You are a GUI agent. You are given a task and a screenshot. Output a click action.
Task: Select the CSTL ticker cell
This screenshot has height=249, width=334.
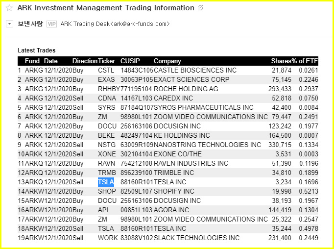106,70
